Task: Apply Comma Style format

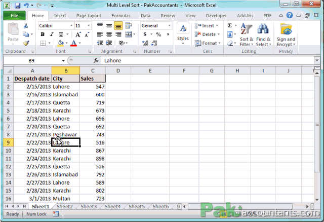Action: tap(168, 34)
